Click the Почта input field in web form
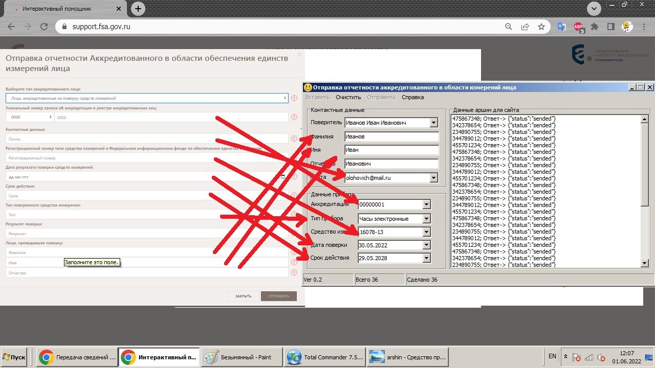Screen dimensions: 655x368 click(x=147, y=139)
